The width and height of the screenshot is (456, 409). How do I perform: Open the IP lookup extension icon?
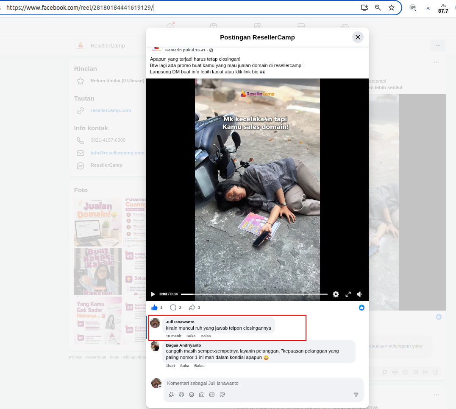pyautogui.click(x=413, y=8)
